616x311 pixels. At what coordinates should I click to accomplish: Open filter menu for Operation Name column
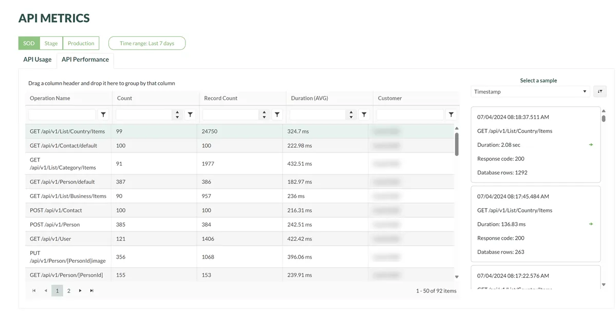click(103, 114)
